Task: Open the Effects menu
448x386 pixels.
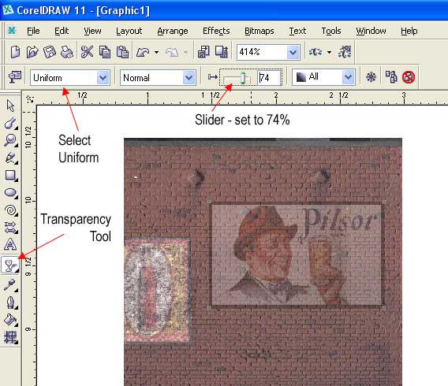Action: pyautogui.click(x=216, y=31)
